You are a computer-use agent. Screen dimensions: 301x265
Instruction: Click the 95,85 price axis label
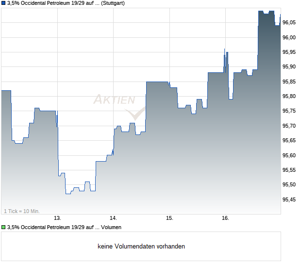pyautogui.click(x=289, y=82)
